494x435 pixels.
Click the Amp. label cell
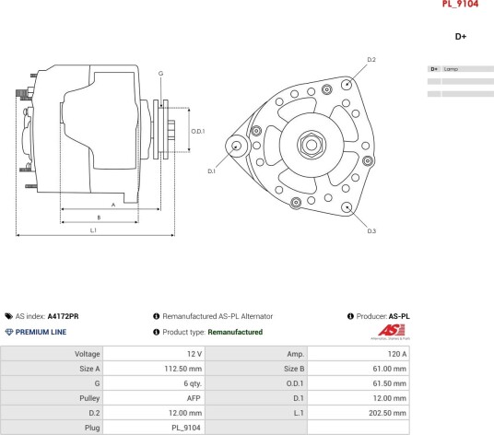256,354
